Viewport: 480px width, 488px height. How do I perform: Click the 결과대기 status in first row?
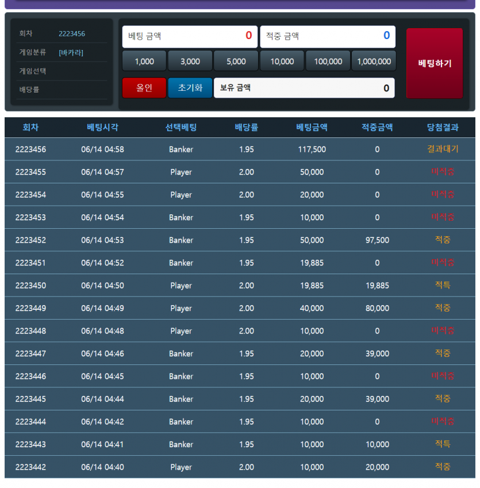pyautogui.click(x=443, y=149)
